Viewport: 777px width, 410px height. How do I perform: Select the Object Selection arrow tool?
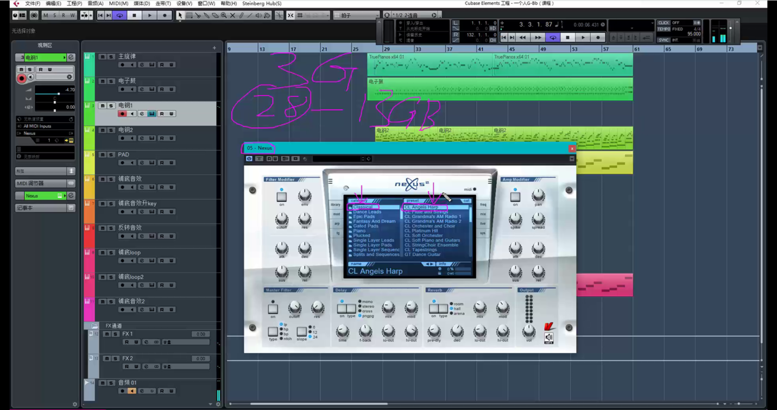click(x=180, y=15)
